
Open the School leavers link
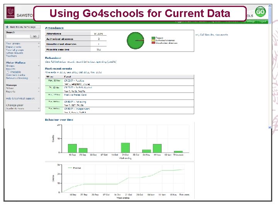coord(14,53)
